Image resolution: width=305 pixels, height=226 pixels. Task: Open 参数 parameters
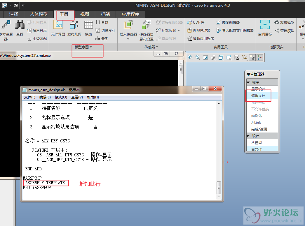coord(102,22)
